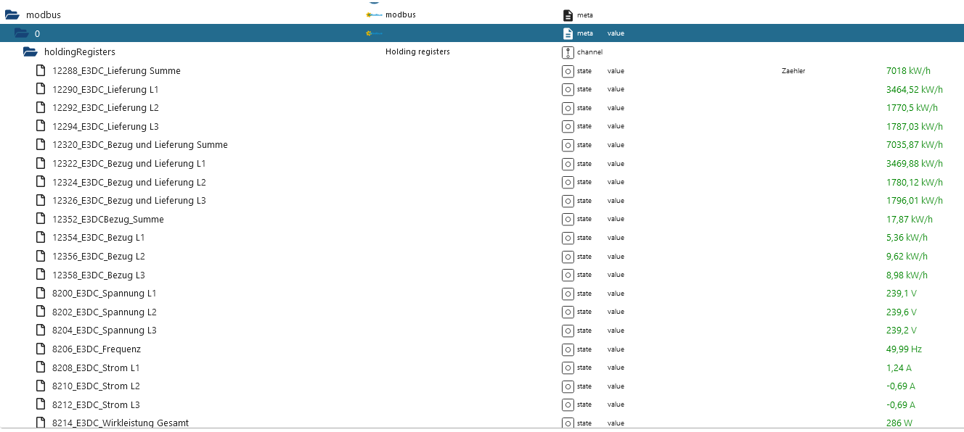Click the modbus adapter icon
Viewport: 964px width, 432px height.
coord(372,14)
